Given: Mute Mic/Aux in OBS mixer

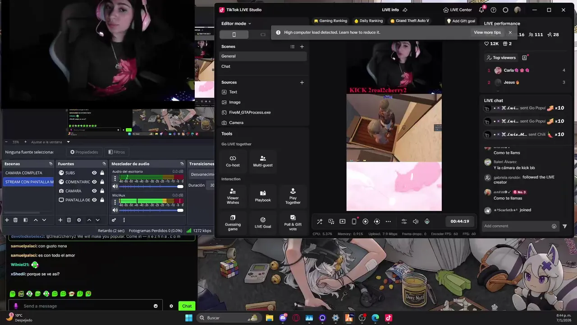Looking at the screenshot, I should coord(115,210).
